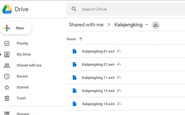This screenshot has width=185, height=115.
Task: Click shared icon beside Kalajengking 18.ex4
Action: [119, 103]
